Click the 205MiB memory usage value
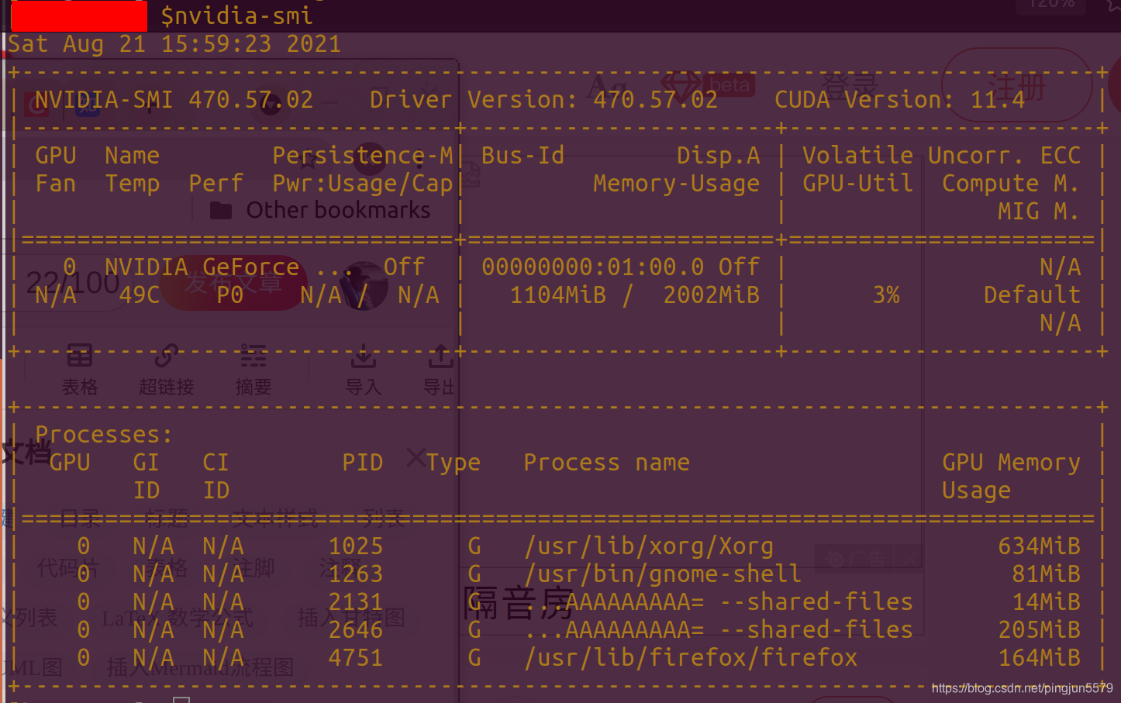 pos(1040,630)
